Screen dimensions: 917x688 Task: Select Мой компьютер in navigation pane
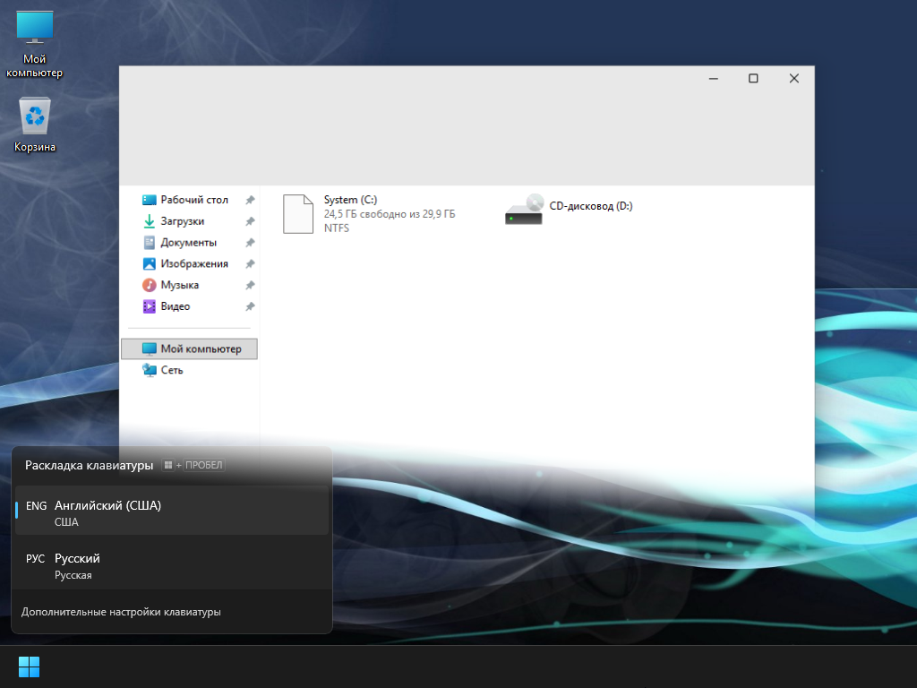point(189,348)
